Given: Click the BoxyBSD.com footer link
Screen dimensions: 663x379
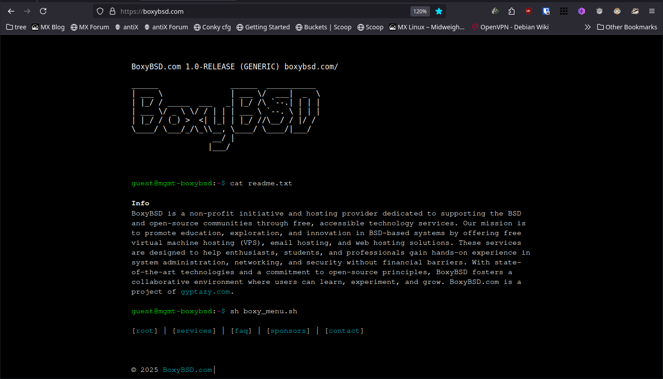Looking at the screenshot, I should pyautogui.click(x=188, y=370).
